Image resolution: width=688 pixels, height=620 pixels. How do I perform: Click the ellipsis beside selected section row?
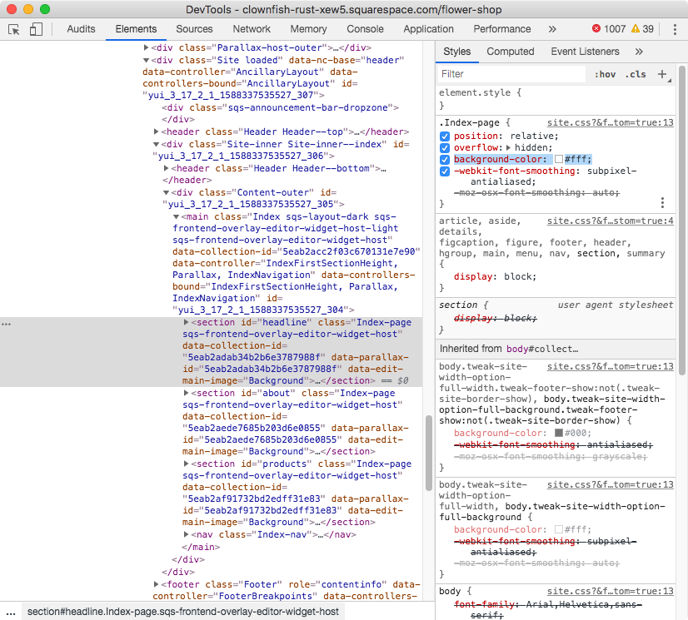(6, 324)
